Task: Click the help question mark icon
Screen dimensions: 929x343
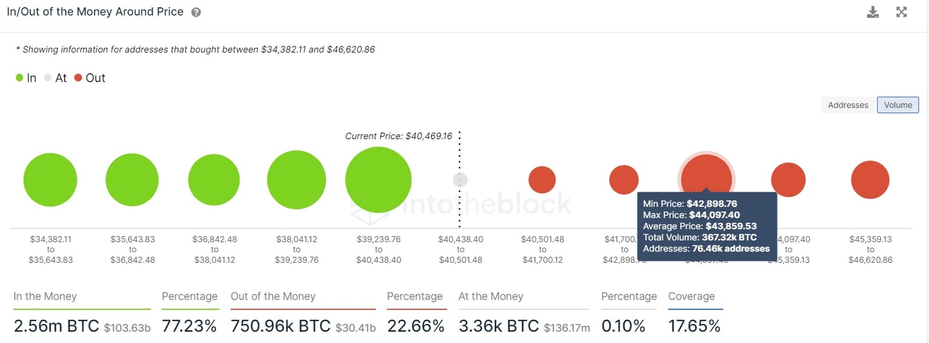Action: tap(196, 12)
